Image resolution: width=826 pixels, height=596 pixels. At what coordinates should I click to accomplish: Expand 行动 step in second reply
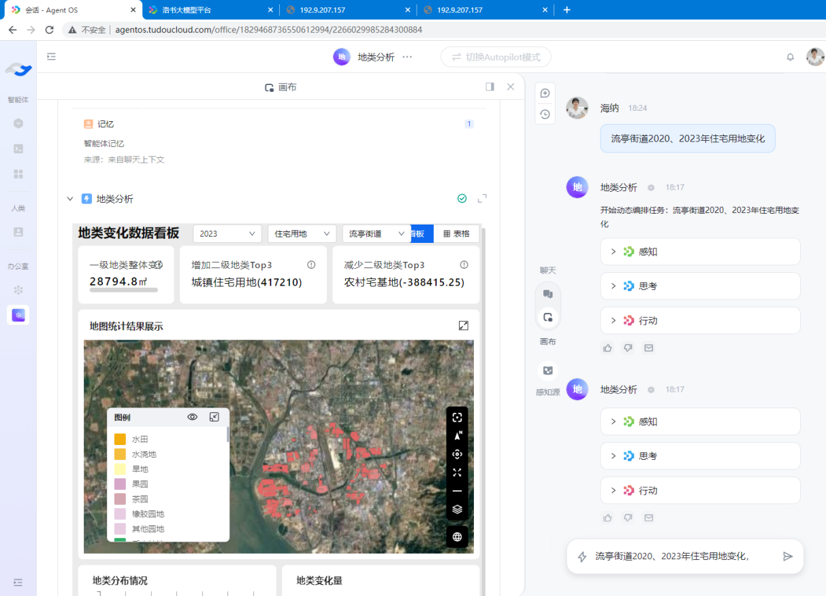[x=700, y=491]
